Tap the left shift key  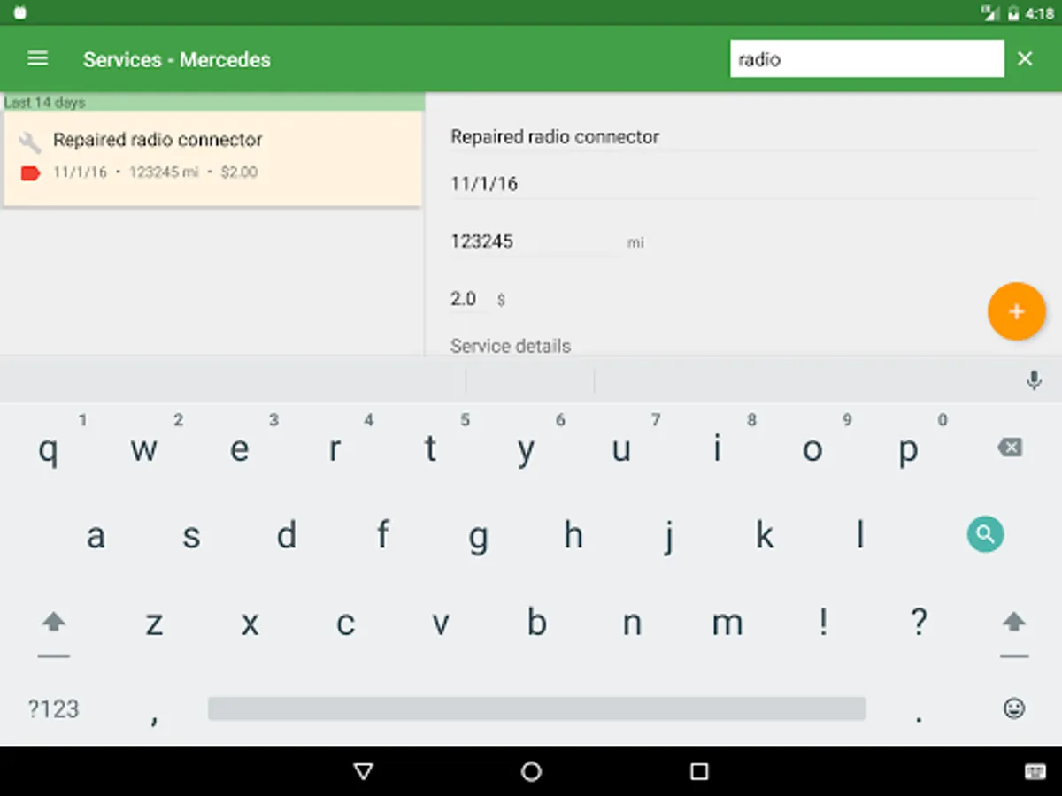(54, 622)
